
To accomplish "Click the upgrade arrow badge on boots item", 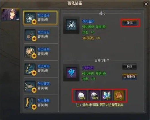I will 34,107.
